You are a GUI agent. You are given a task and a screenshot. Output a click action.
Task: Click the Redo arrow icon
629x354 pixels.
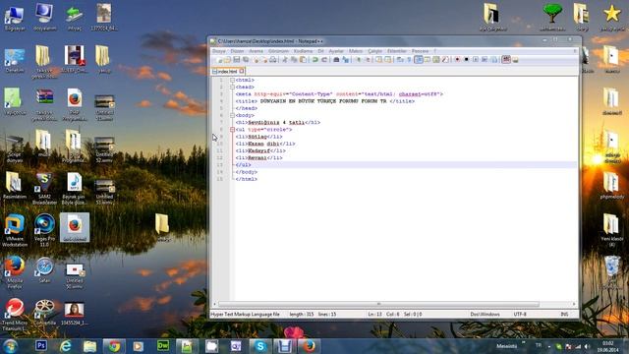pyautogui.click(x=324, y=60)
